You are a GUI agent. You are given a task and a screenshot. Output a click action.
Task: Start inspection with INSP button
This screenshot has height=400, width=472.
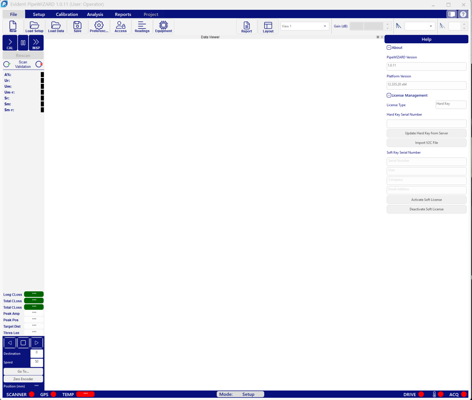[x=36, y=43]
